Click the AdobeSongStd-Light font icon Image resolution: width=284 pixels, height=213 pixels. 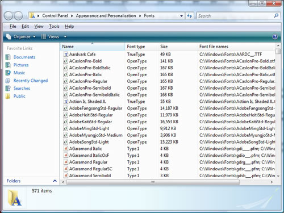click(x=65, y=142)
